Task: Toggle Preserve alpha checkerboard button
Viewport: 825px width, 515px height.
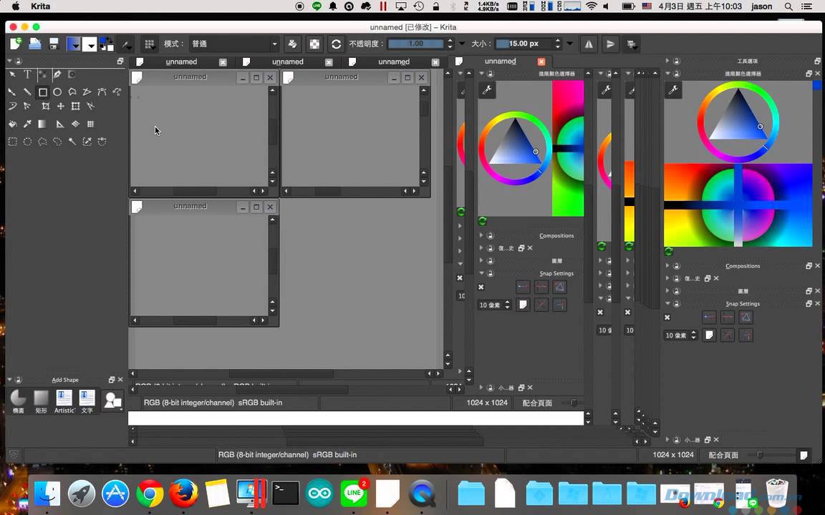Action: [x=314, y=44]
